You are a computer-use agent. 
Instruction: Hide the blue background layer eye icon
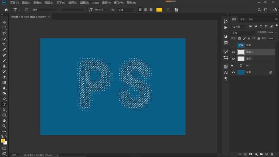pyautogui.click(x=233, y=72)
